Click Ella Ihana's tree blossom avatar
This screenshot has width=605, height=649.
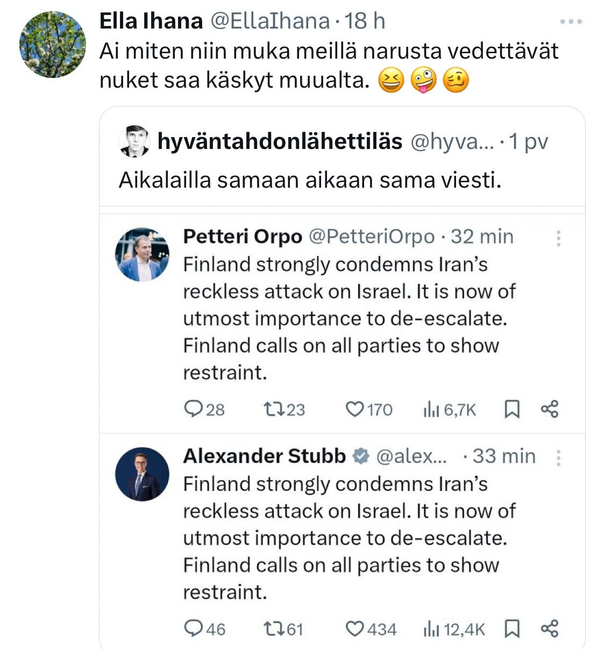pos(53,45)
